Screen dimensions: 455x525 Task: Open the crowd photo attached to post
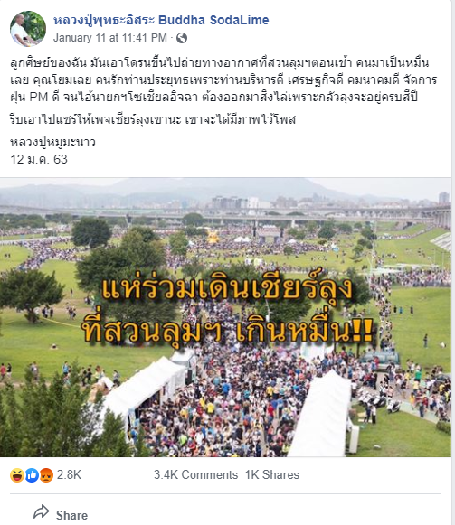(225, 317)
